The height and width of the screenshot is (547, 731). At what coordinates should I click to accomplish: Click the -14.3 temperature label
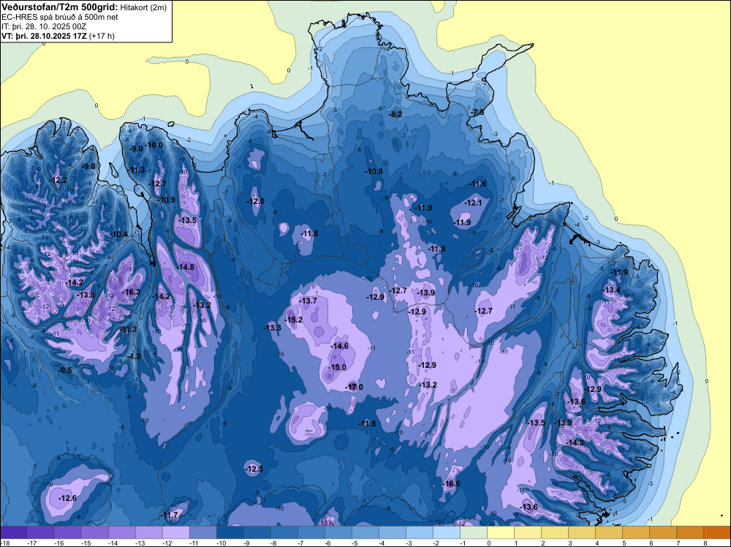tap(575, 442)
